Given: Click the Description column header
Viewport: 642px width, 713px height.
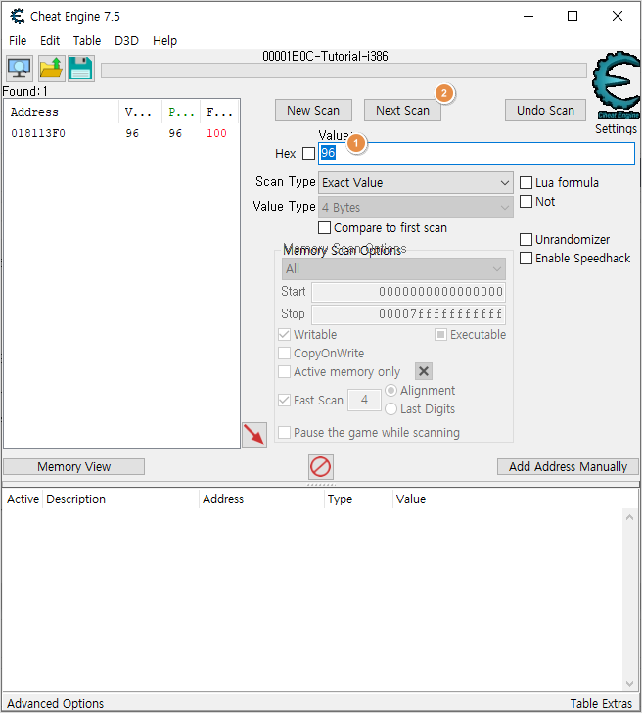Looking at the screenshot, I should click(120, 499).
